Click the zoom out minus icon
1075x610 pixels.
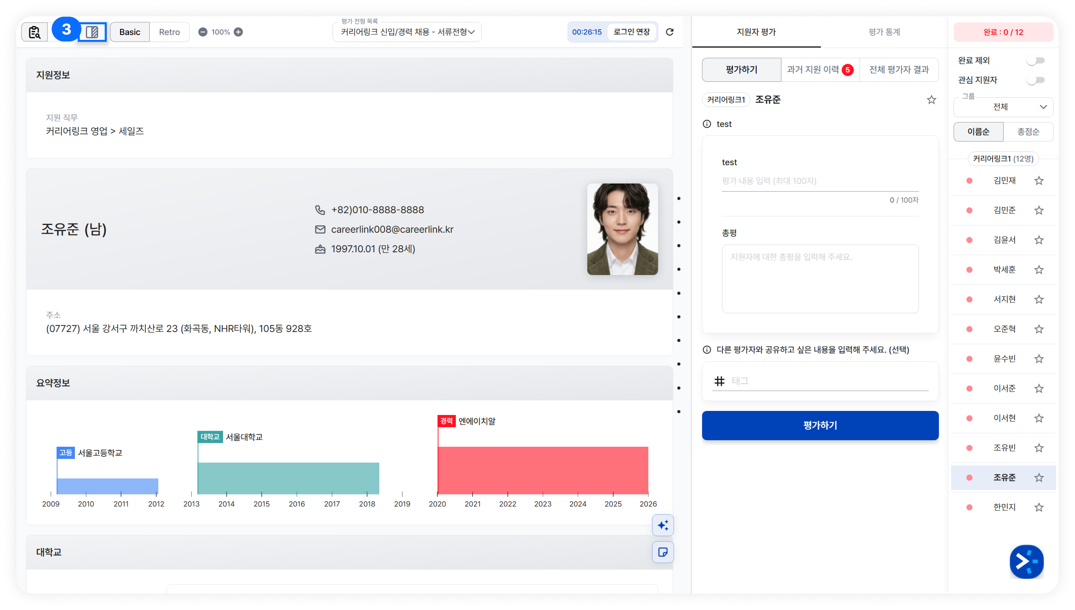(202, 32)
